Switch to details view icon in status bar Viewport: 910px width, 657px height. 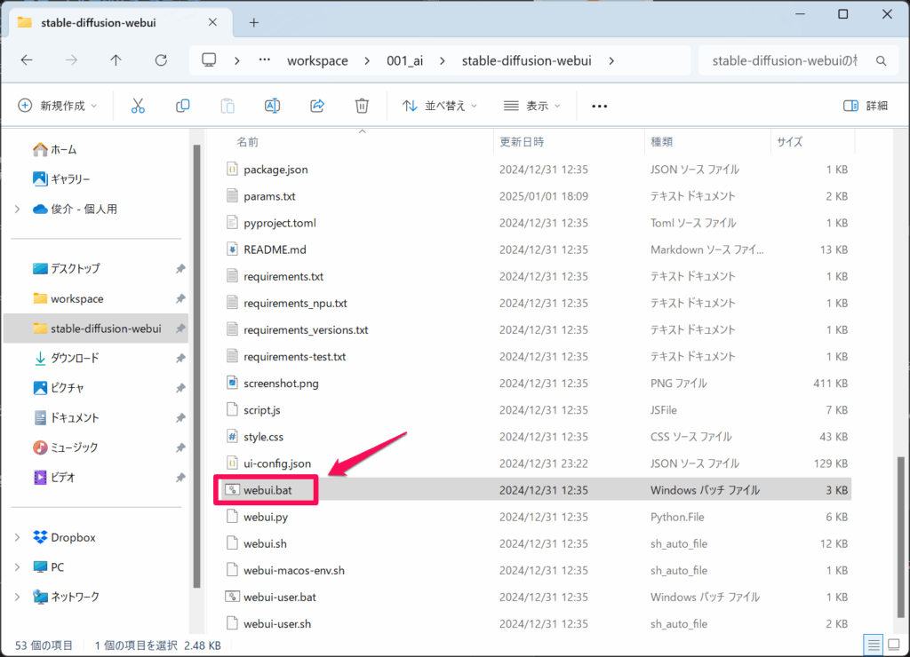pos(874,645)
